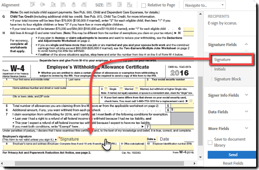Click the More Fields heading text
259x170 pixels.
coord(218,128)
